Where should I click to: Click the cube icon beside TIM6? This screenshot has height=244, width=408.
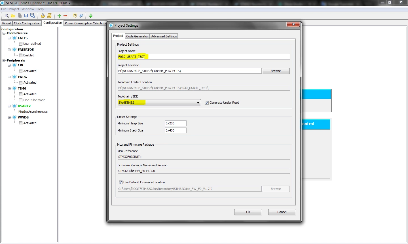pyautogui.click(x=14, y=88)
